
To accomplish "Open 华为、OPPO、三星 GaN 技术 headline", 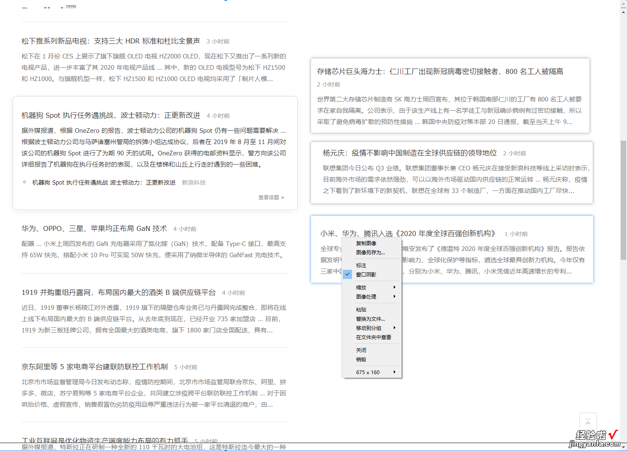I will tap(94, 228).
